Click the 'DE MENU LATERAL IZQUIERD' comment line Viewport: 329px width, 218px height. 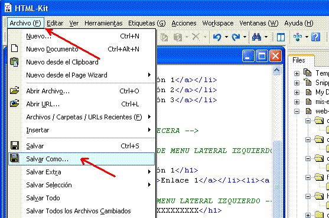pos(214,151)
